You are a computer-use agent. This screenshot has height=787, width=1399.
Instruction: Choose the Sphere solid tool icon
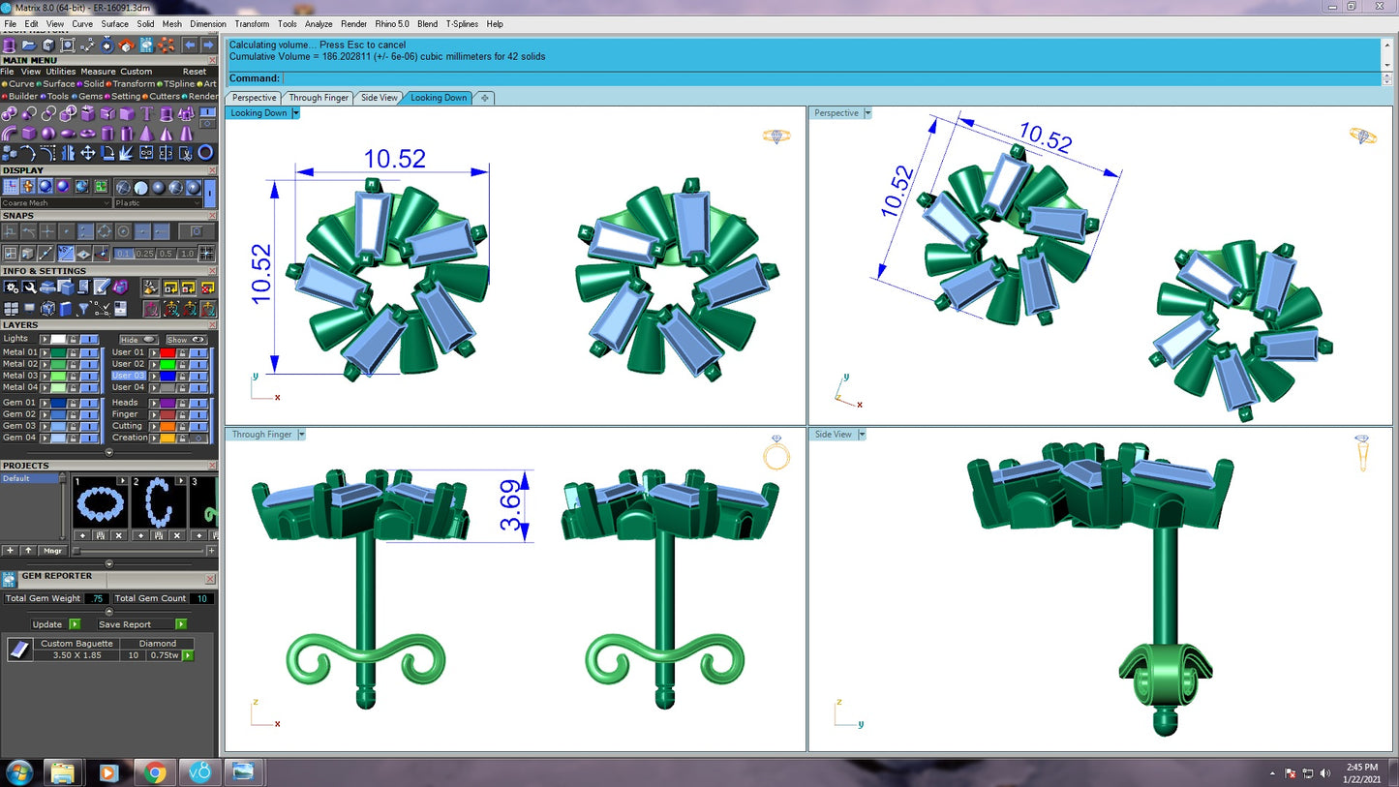48,134
